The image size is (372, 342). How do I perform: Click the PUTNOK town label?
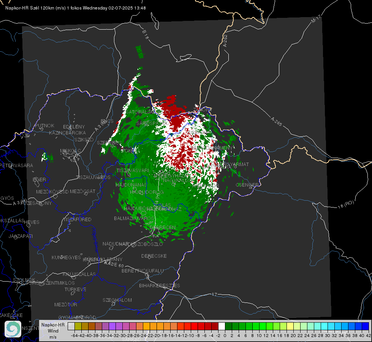point(44,125)
